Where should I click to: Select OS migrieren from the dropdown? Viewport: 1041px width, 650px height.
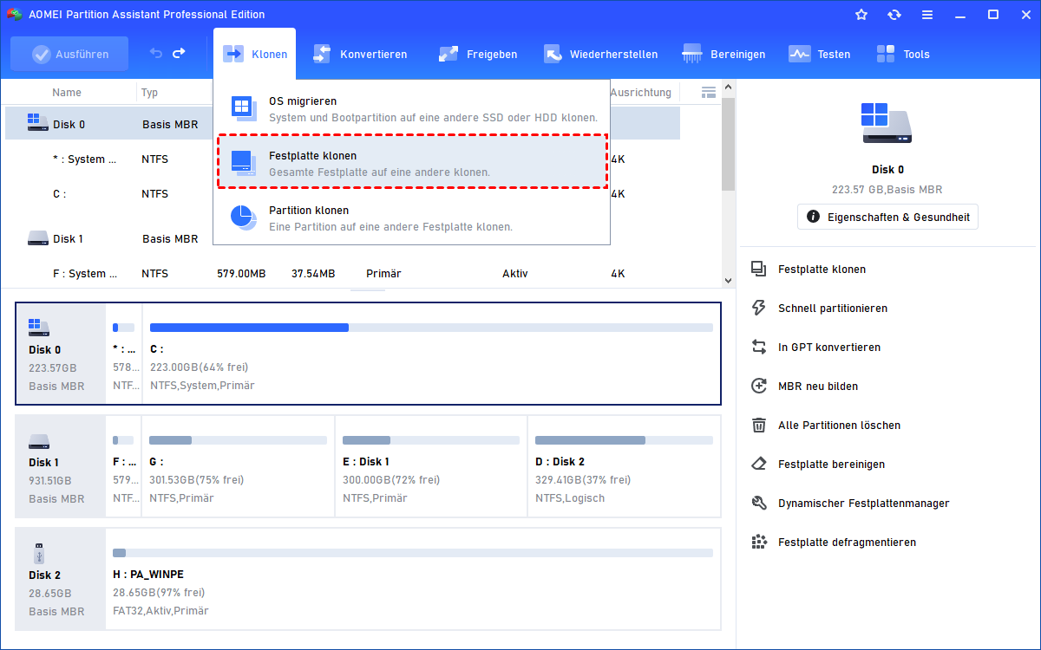click(x=412, y=108)
